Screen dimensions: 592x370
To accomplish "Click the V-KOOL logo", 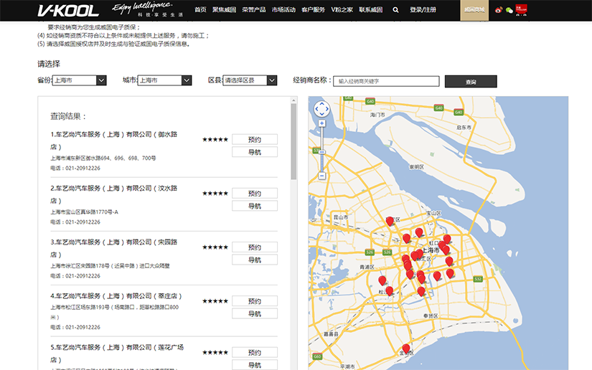I will tap(69, 10).
